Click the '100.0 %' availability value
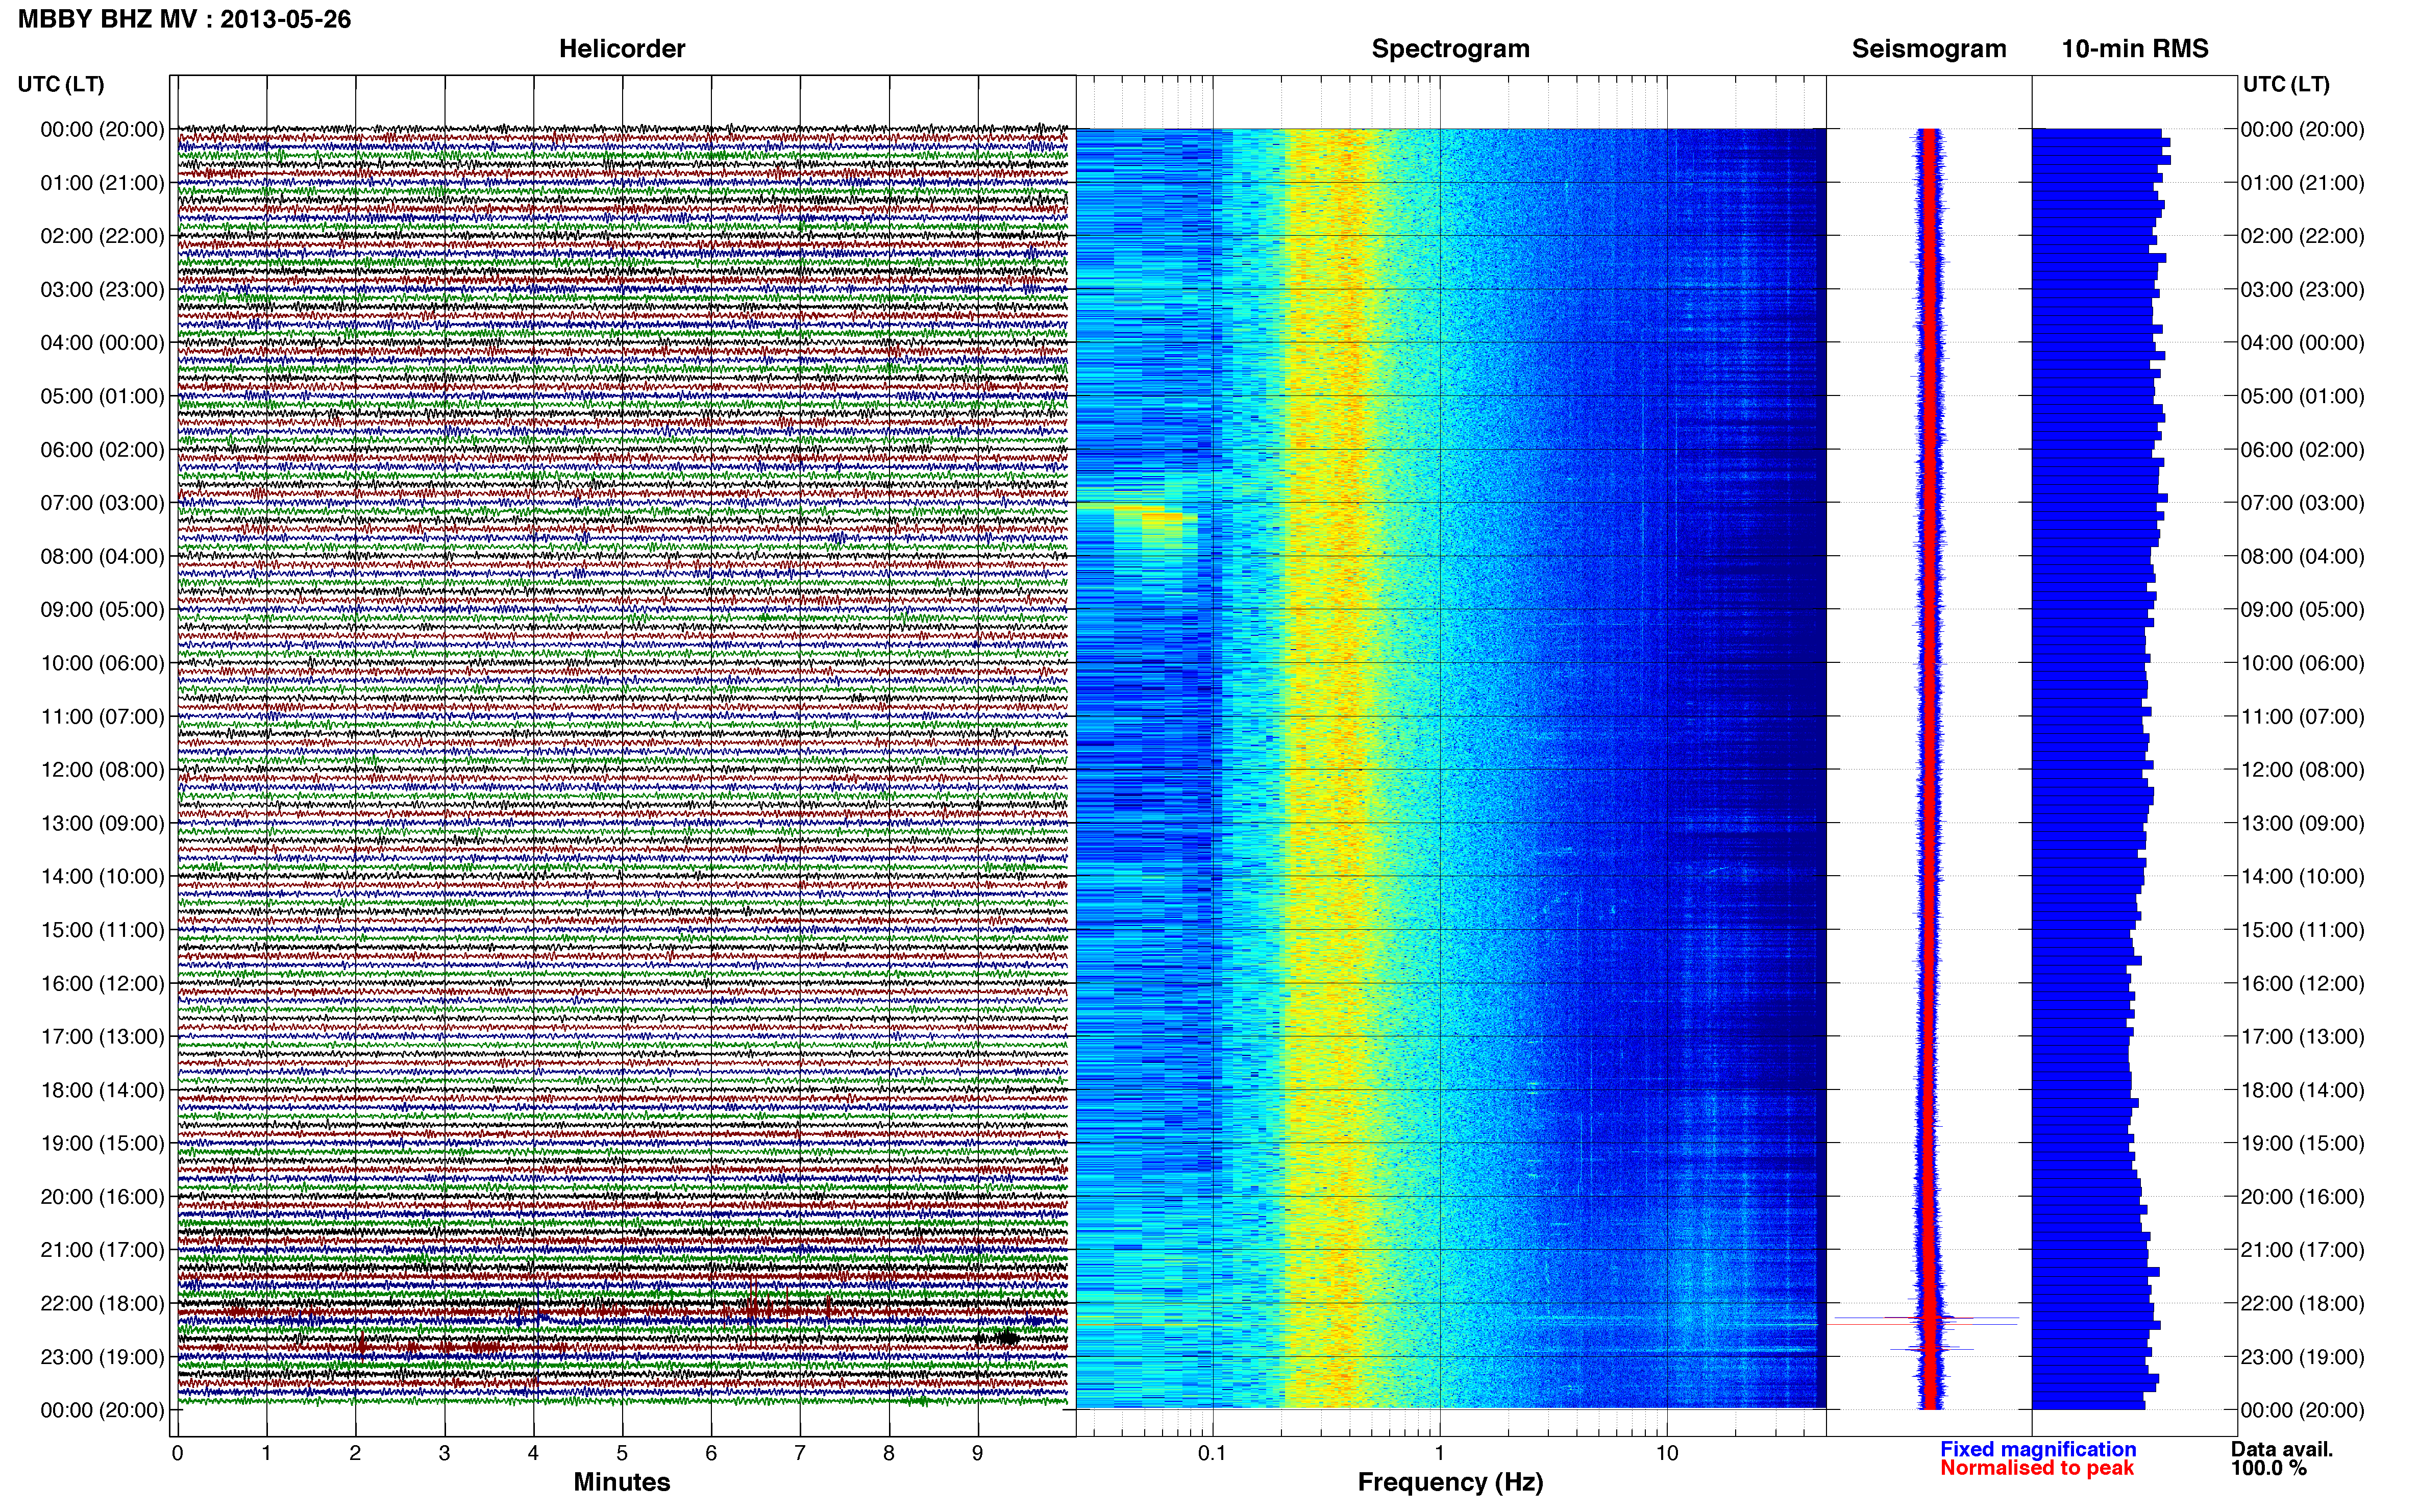This screenshot has height=1512, width=2419. pyautogui.click(x=2269, y=1468)
